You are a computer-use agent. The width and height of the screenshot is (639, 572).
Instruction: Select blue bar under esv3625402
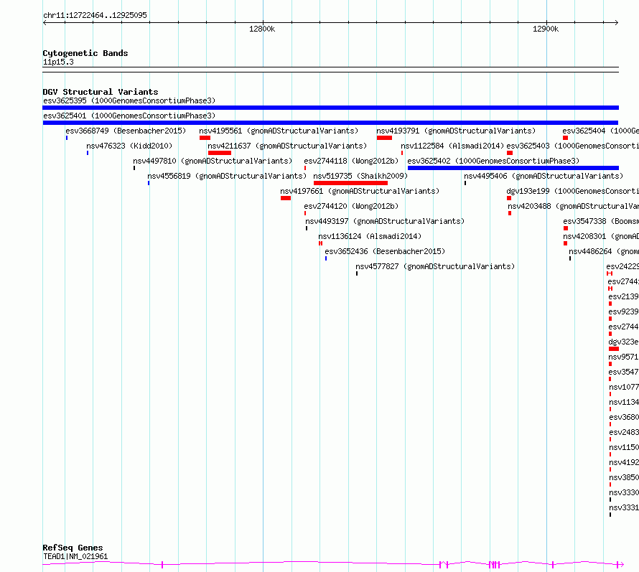(x=513, y=168)
